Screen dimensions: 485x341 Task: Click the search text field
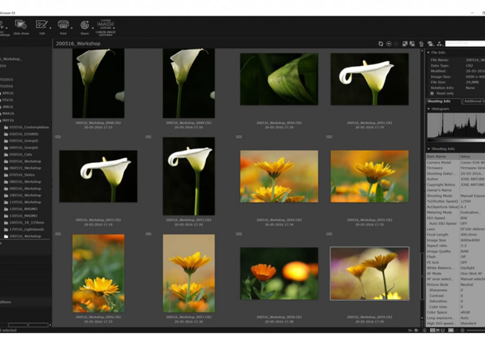coord(465,44)
